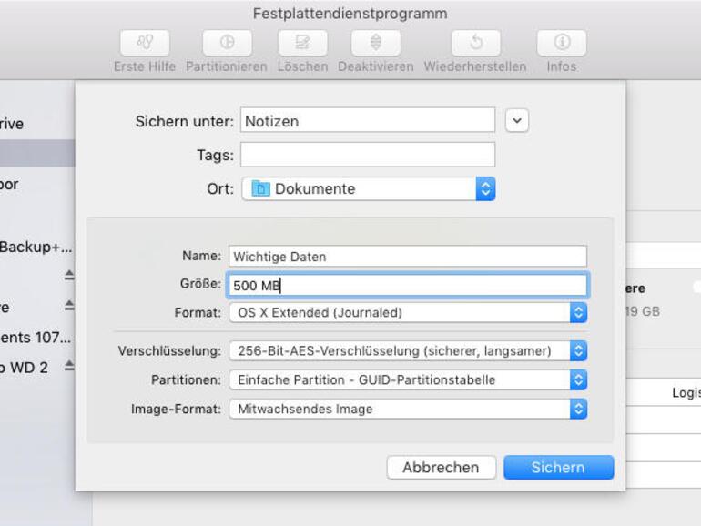Click the Erste Hilfe toolbar icon
The image size is (701, 526).
pyautogui.click(x=145, y=43)
